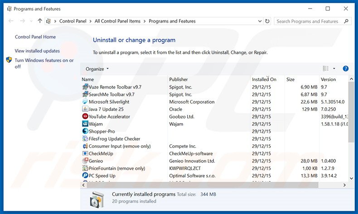The height and width of the screenshot is (214, 358).
Task: Click publisher Goobzo Ltd. cell
Action: [x=182, y=116]
